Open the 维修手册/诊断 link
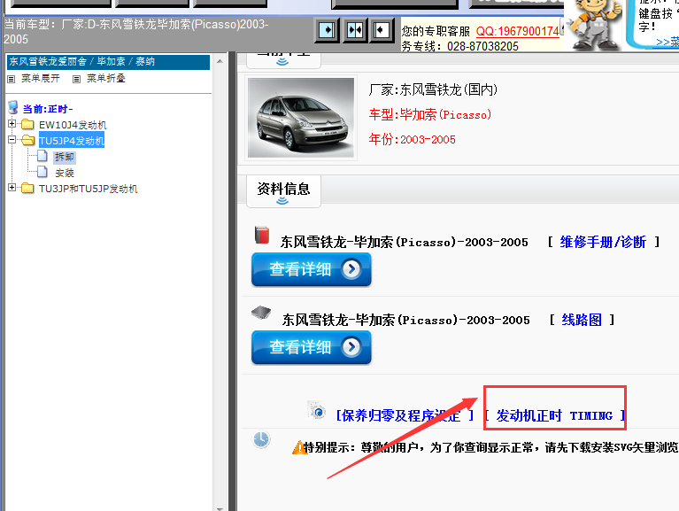 pos(603,242)
